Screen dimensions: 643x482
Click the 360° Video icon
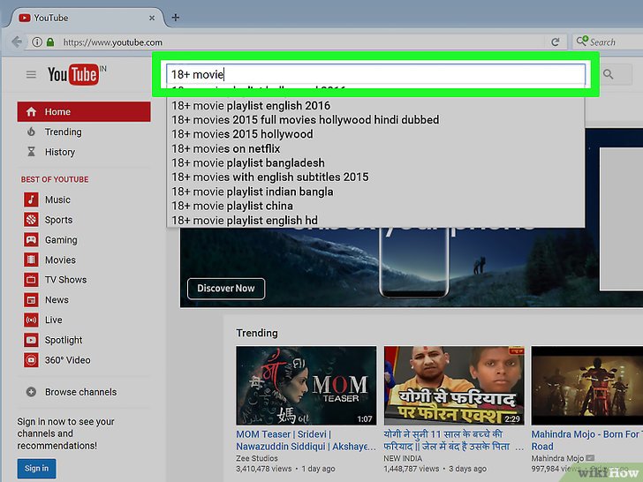point(32,360)
